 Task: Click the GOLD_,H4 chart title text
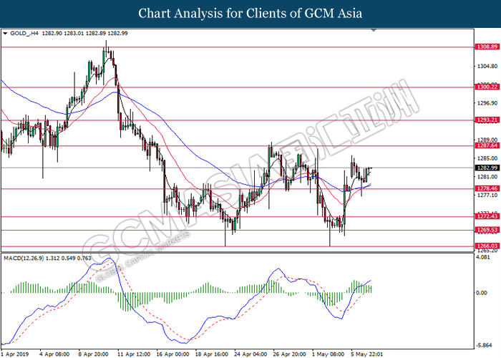[x=24, y=33]
